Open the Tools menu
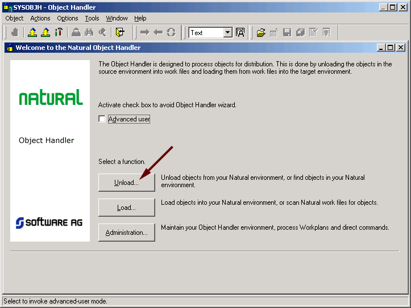411x308 pixels. pyautogui.click(x=92, y=18)
